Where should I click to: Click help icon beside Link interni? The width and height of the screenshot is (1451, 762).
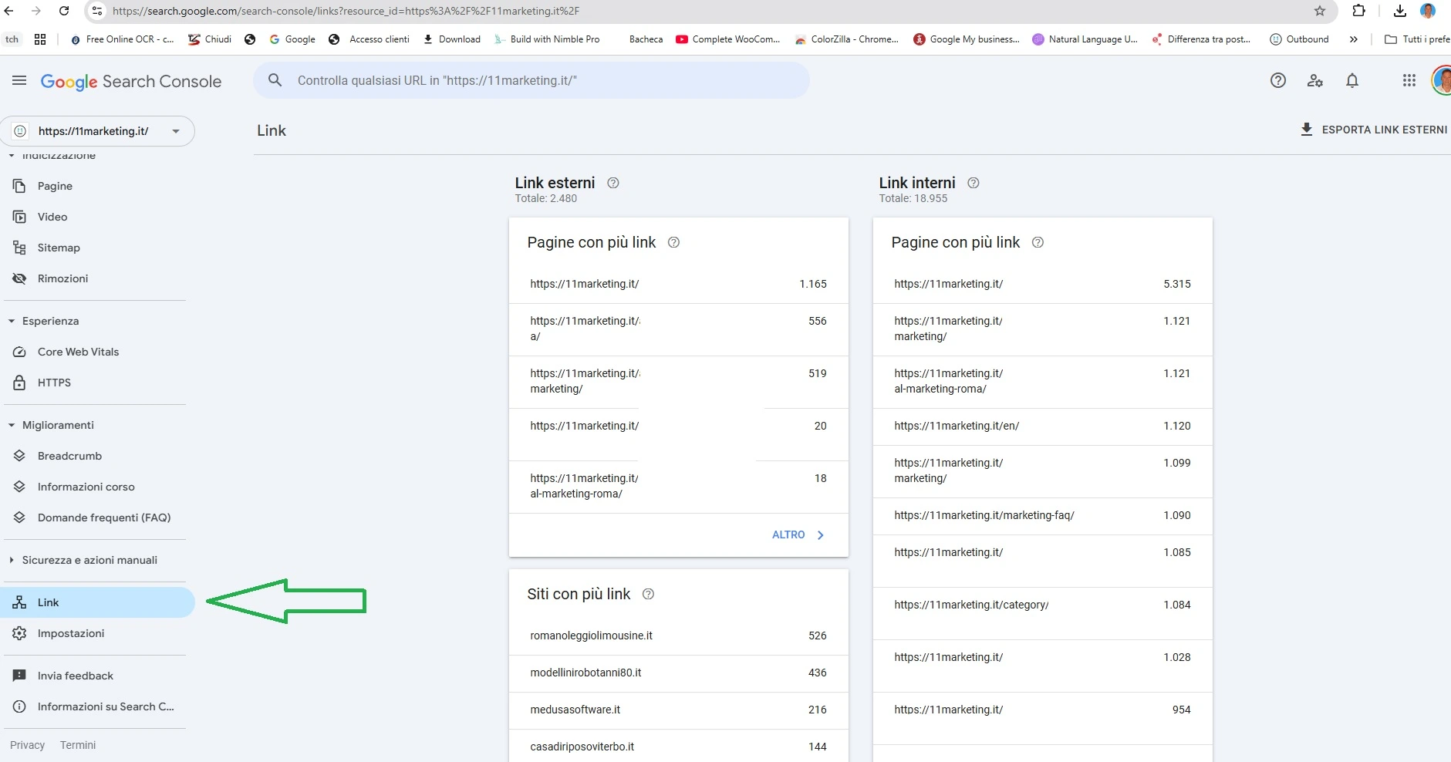974,184
